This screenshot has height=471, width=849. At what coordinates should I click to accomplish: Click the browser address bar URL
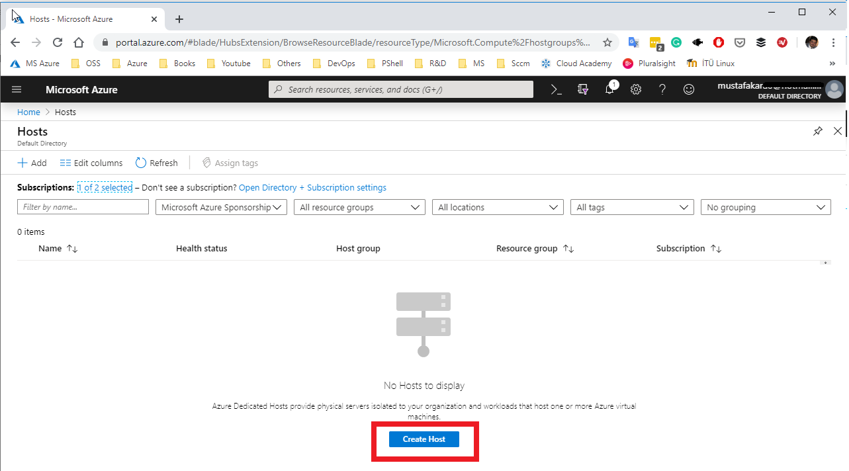point(353,42)
